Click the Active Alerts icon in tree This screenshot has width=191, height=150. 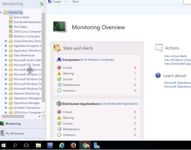[11, 17]
